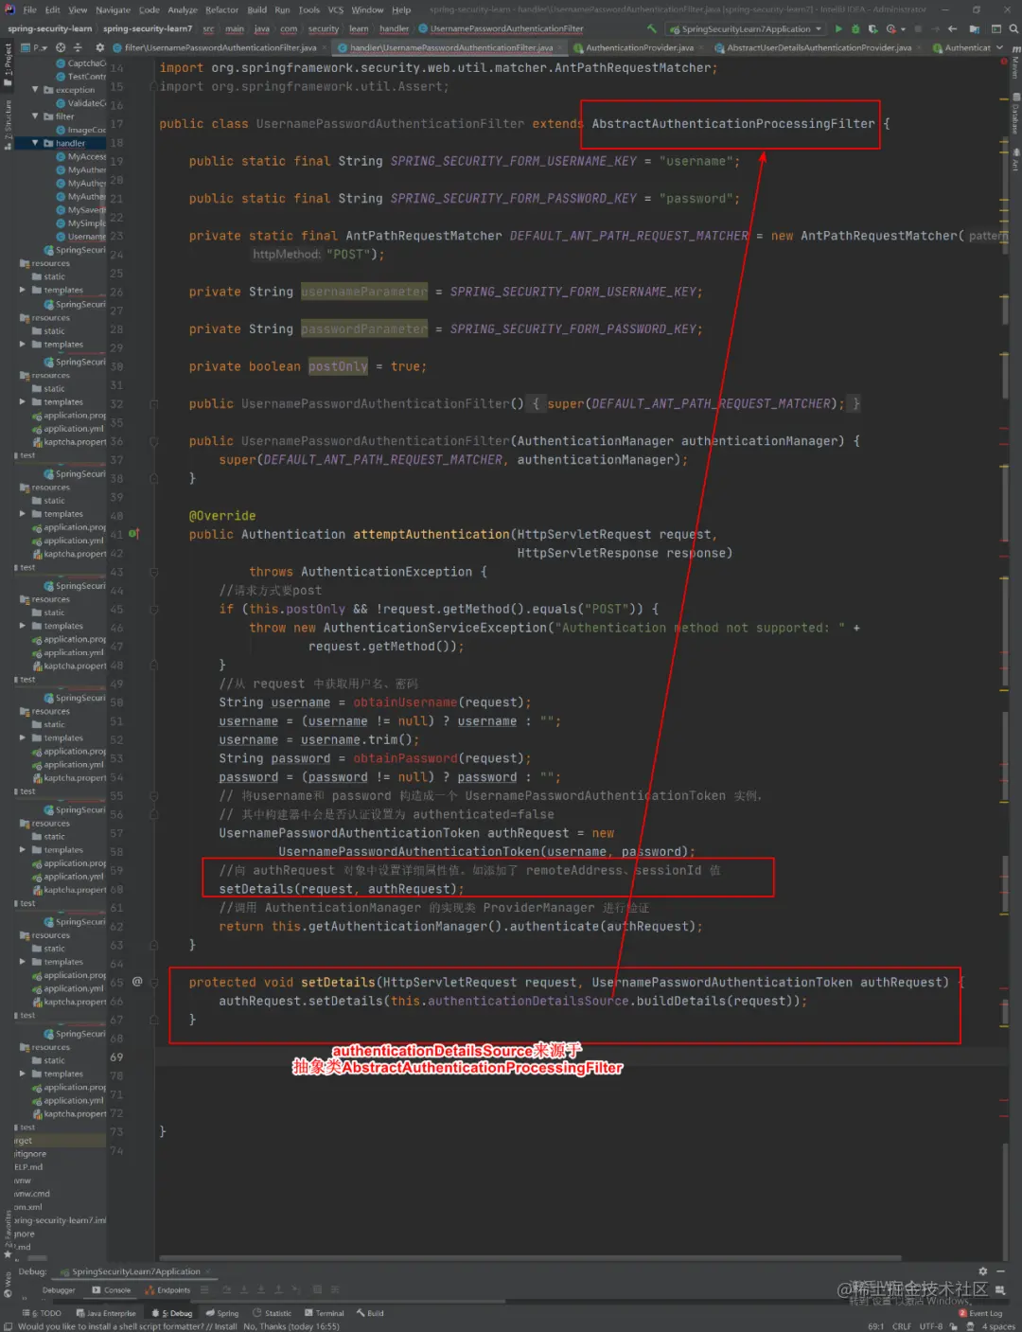Open the Database tool window on right edge
This screenshot has width=1022, height=1332.
click(x=1015, y=115)
